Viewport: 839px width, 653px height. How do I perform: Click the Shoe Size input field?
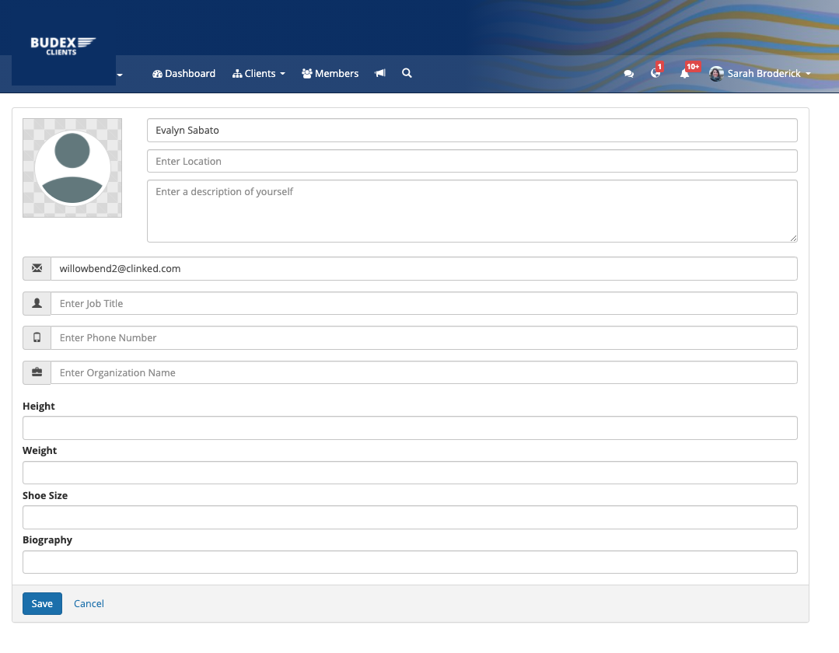coord(410,517)
